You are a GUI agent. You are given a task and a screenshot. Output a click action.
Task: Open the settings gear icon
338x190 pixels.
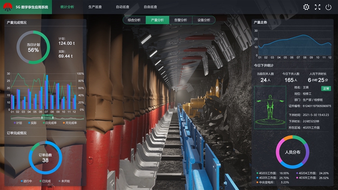point(306,7)
